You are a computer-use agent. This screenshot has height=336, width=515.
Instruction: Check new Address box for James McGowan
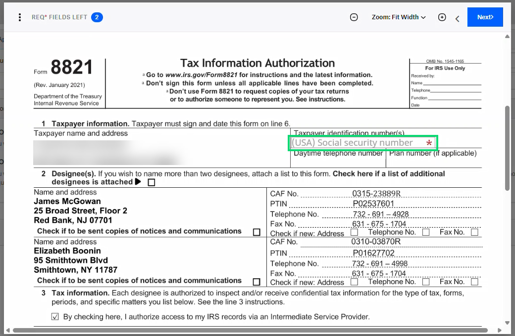(x=355, y=232)
